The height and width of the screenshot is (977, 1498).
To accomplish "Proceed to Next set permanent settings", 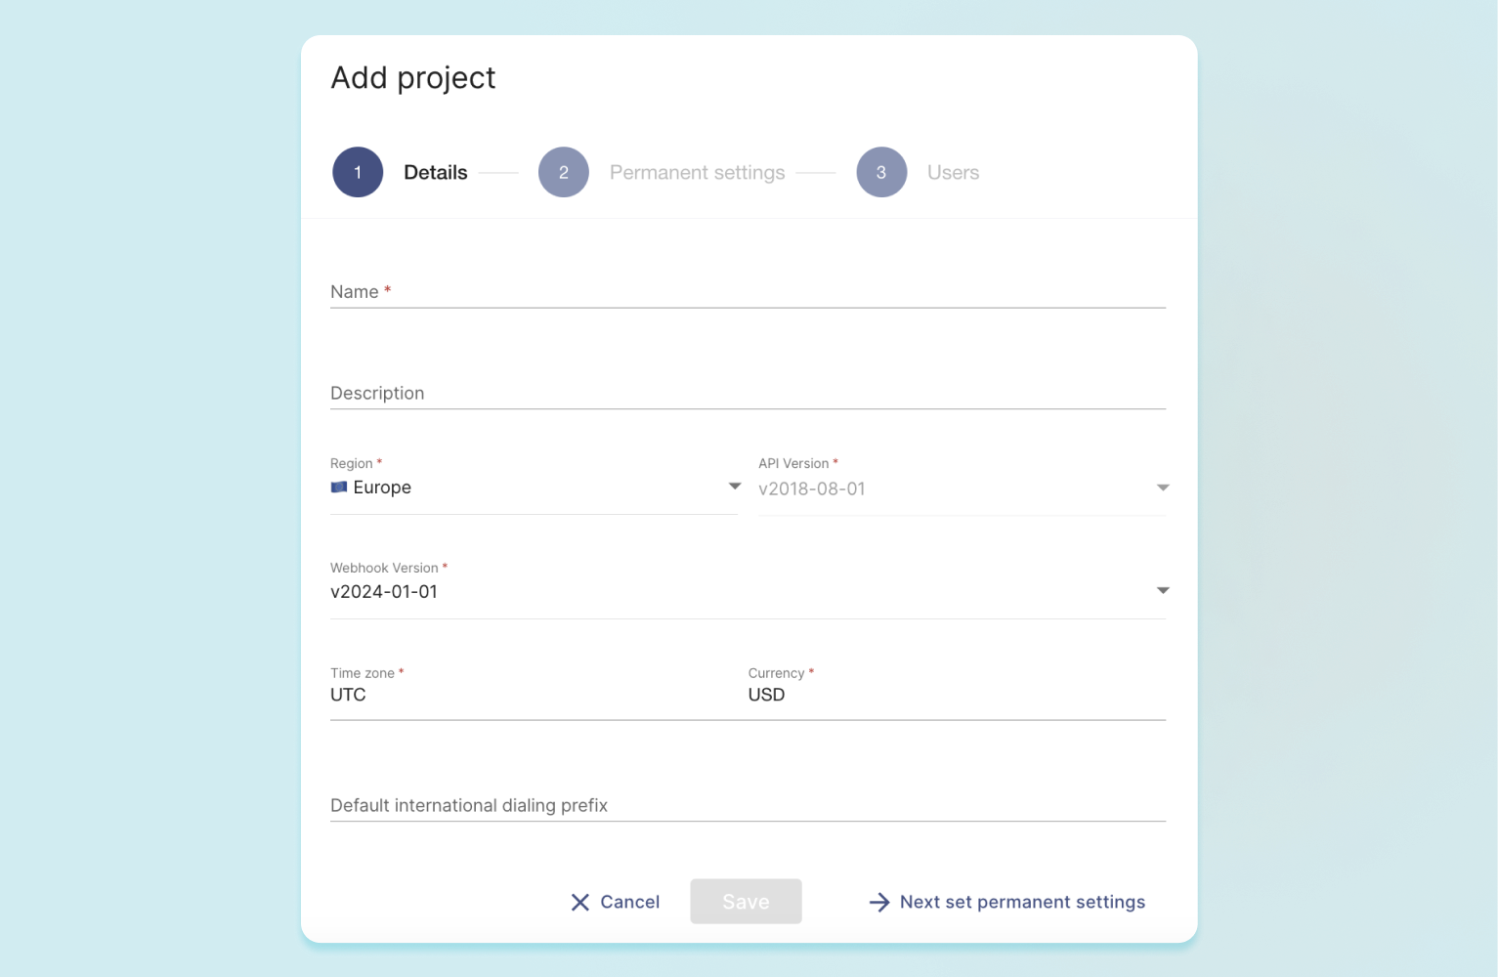I will point(1021,903).
